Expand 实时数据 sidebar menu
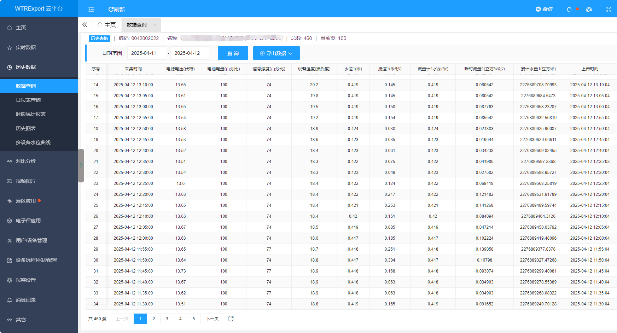The width and height of the screenshot is (617, 333). click(x=39, y=47)
